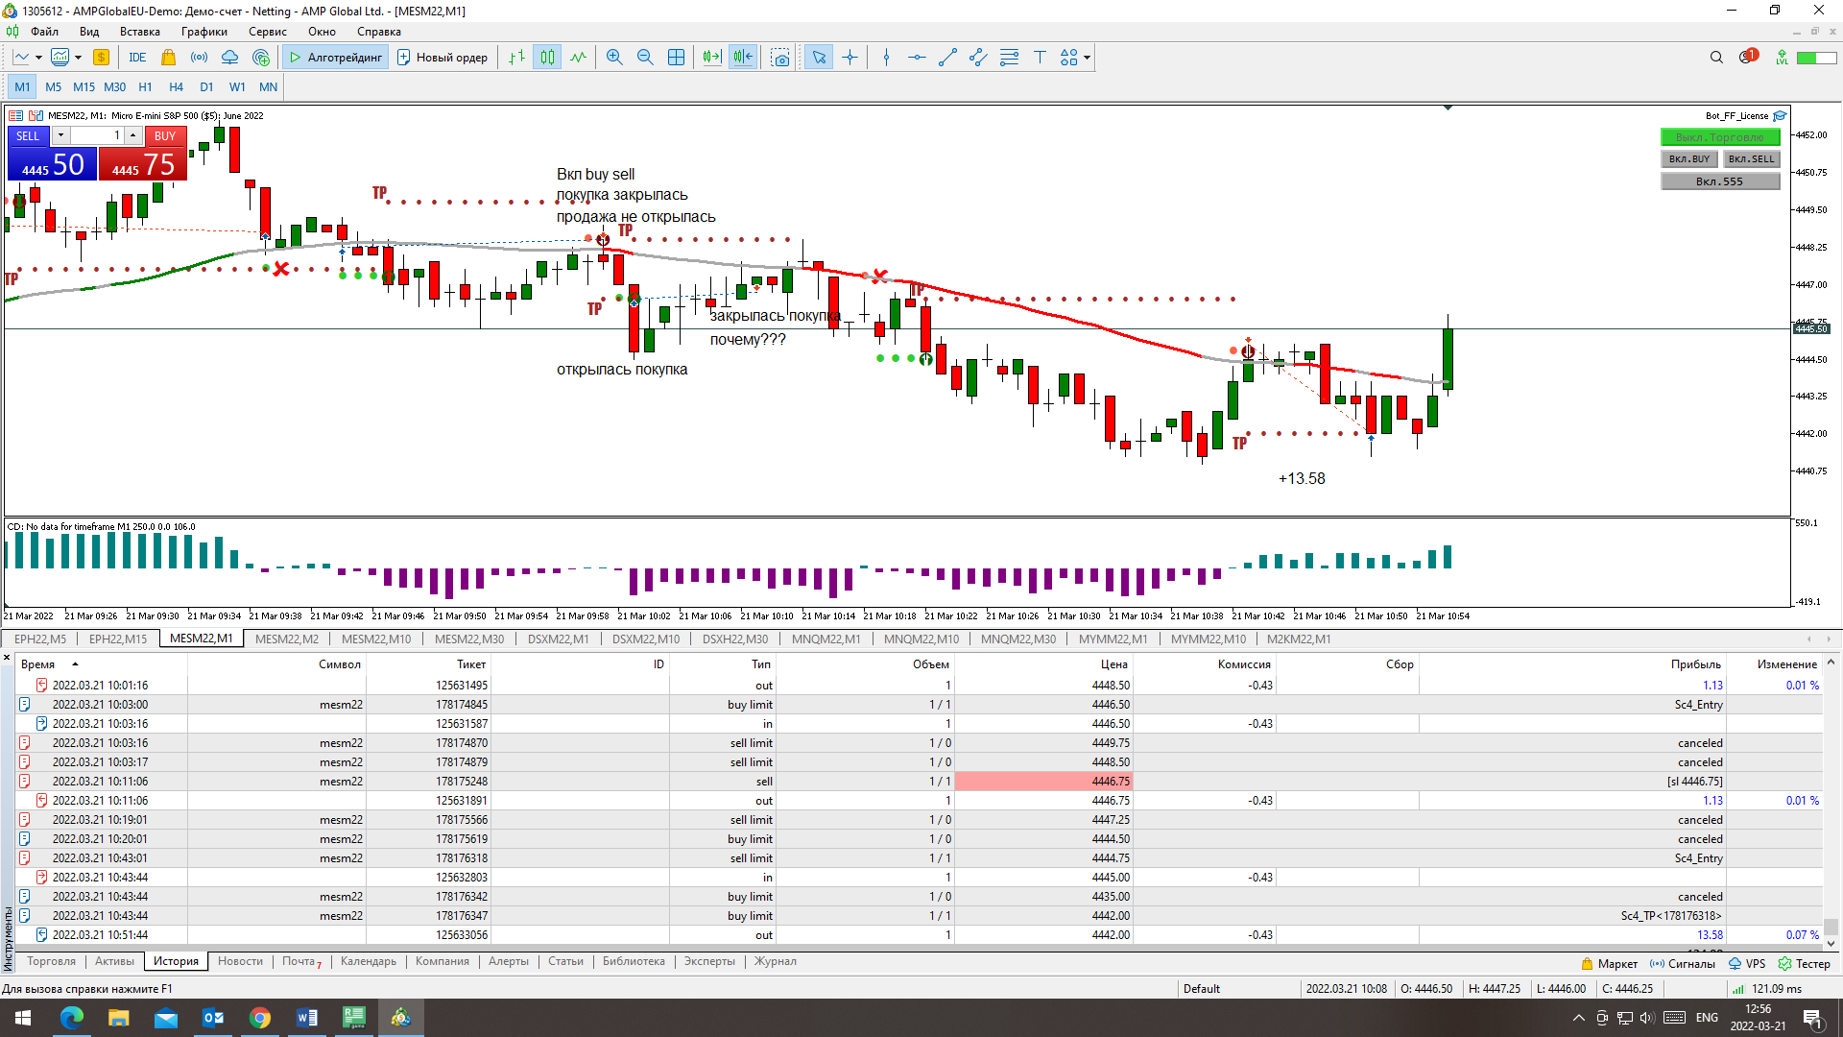The image size is (1843, 1037).
Task: Expand the graphical objects shapes dropdown
Action: [1087, 58]
